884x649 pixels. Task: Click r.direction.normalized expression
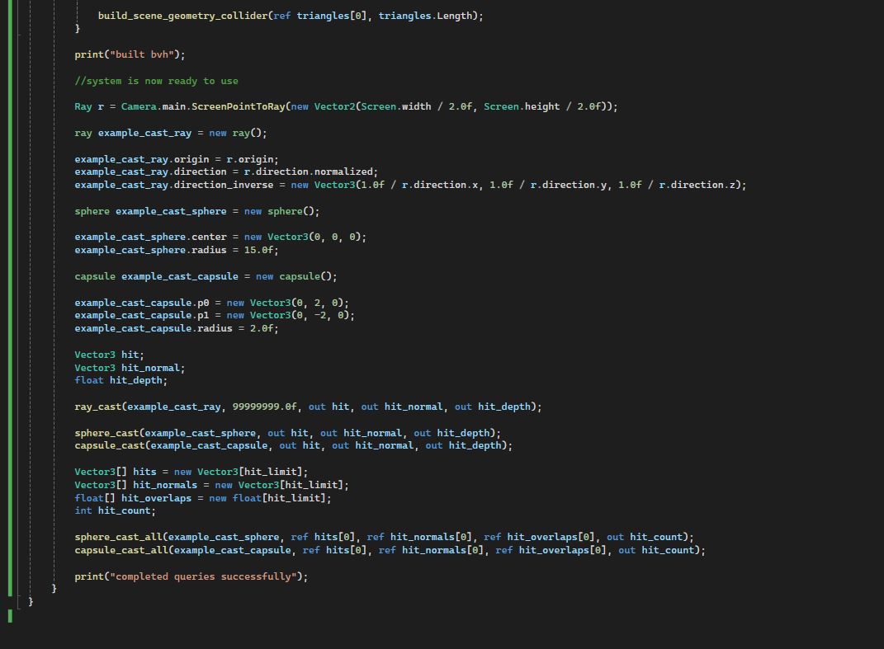[x=308, y=172]
